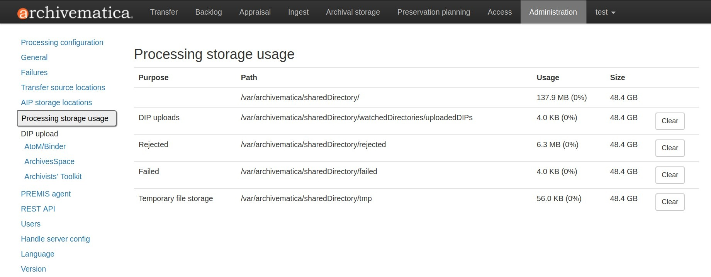The width and height of the screenshot is (711, 277).
Task: Open the REST API settings
Action: (38, 209)
